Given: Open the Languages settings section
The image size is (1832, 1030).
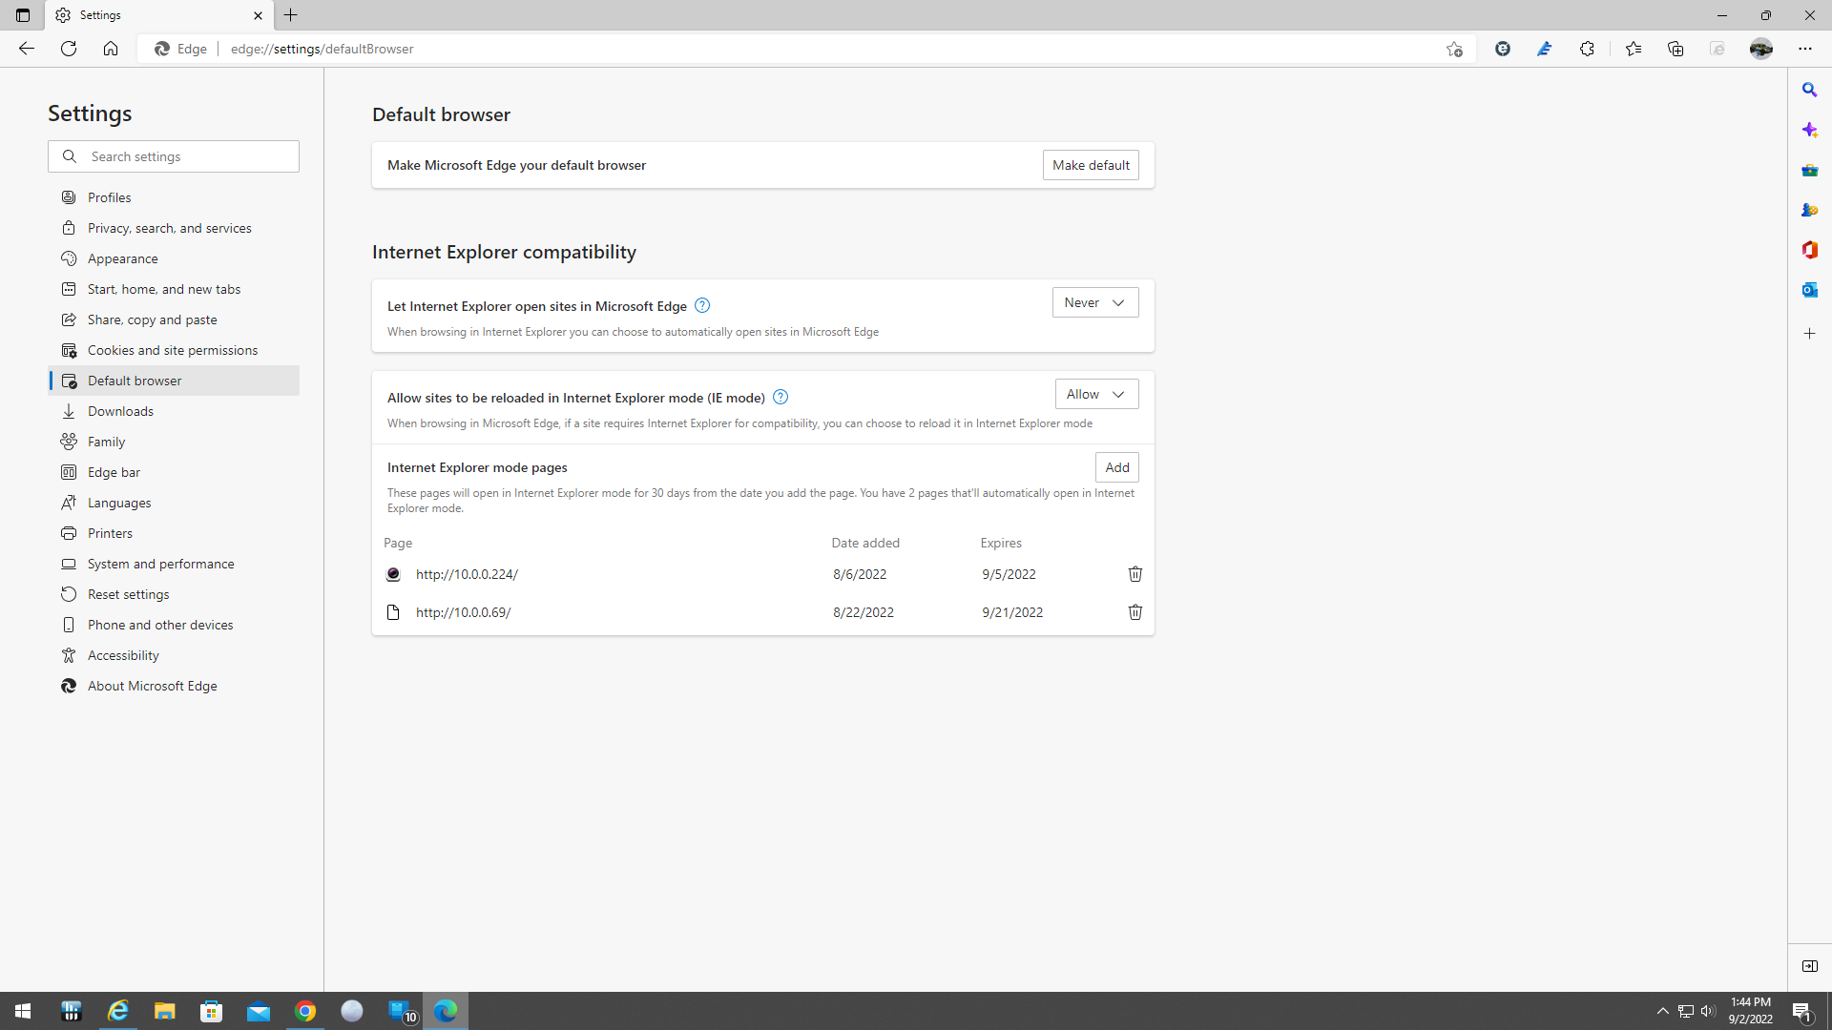Looking at the screenshot, I should point(174,503).
